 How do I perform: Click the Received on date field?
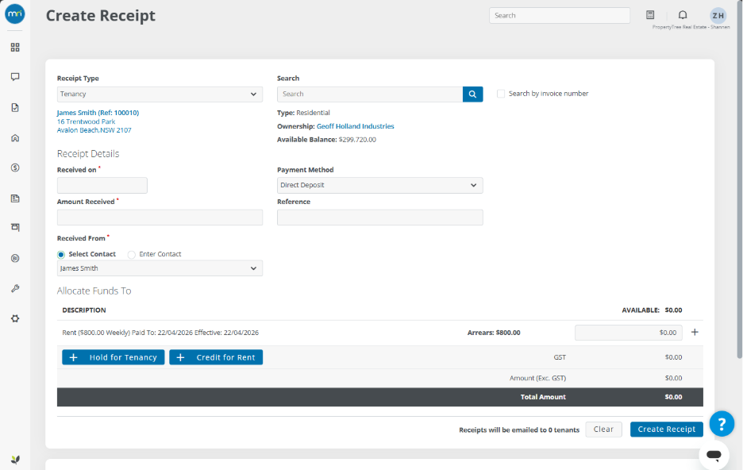click(x=102, y=185)
